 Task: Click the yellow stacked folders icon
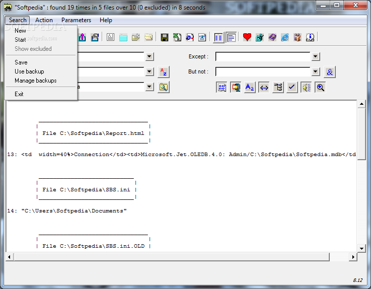149,37
